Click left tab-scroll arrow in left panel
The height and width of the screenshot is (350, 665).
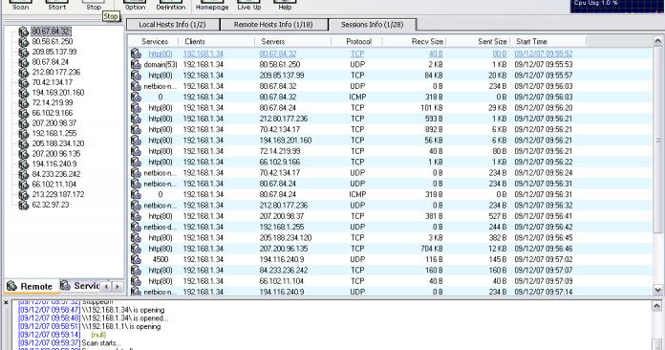click(x=106, y=287)
